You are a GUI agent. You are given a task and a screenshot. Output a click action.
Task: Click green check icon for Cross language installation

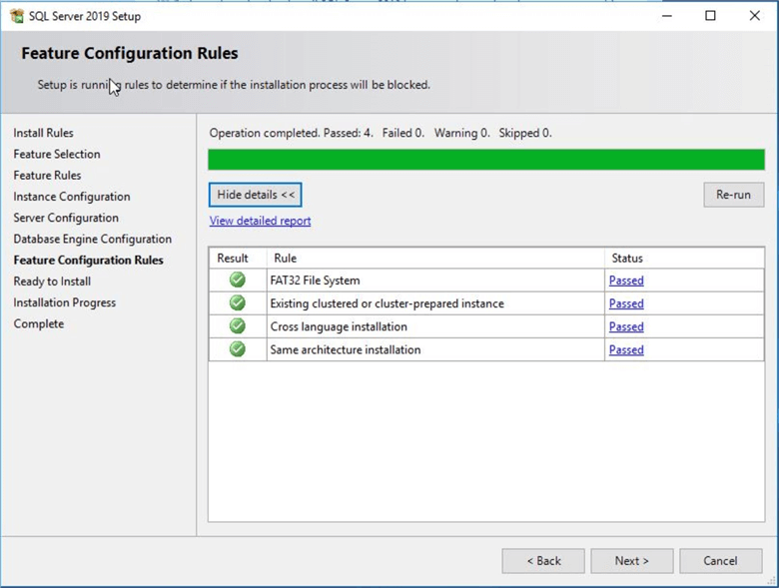pos(237,326)
